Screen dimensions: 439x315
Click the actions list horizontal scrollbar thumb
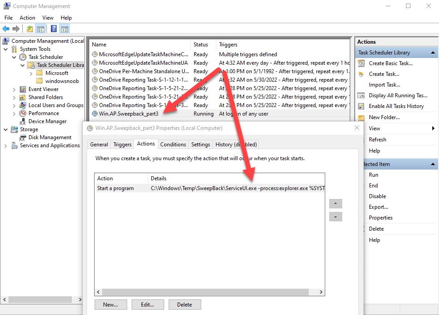click(205, 292)
